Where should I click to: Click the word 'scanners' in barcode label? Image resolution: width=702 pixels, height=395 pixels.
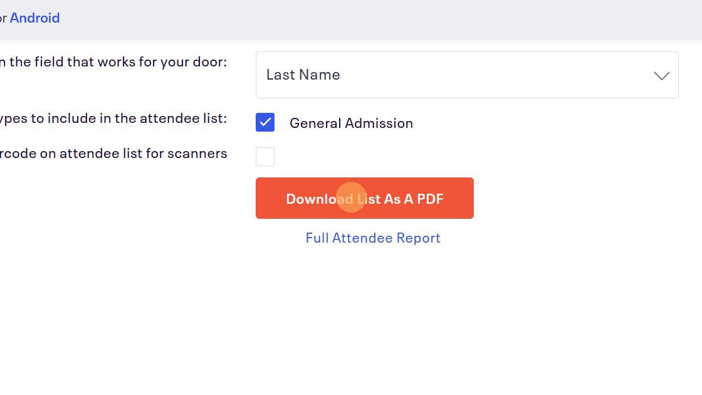coord(201,154)
